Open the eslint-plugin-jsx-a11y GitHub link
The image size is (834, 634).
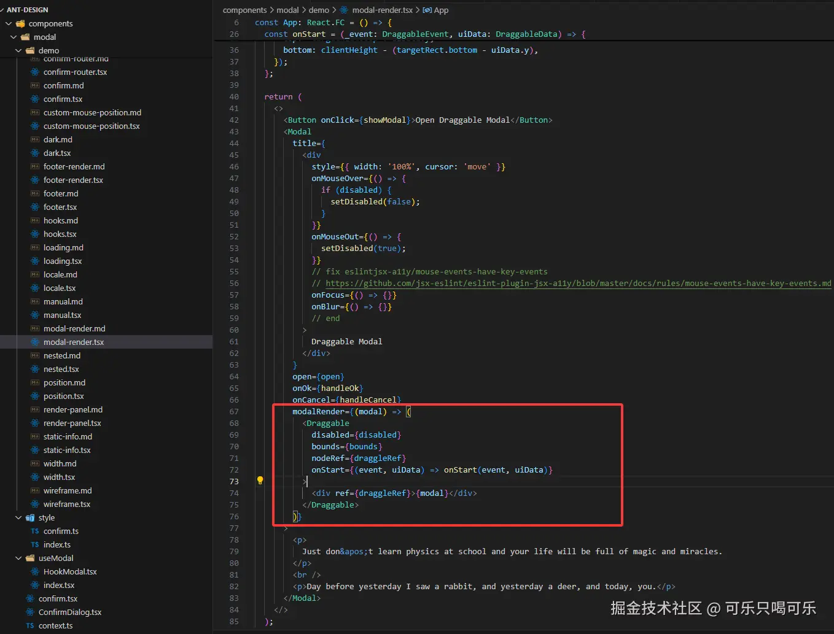[578, 283]
